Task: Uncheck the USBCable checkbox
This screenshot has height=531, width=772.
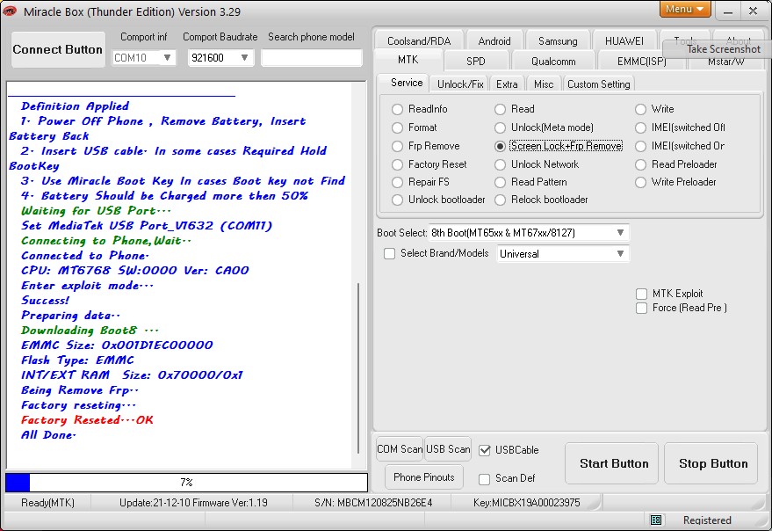Action: point(485,450)
